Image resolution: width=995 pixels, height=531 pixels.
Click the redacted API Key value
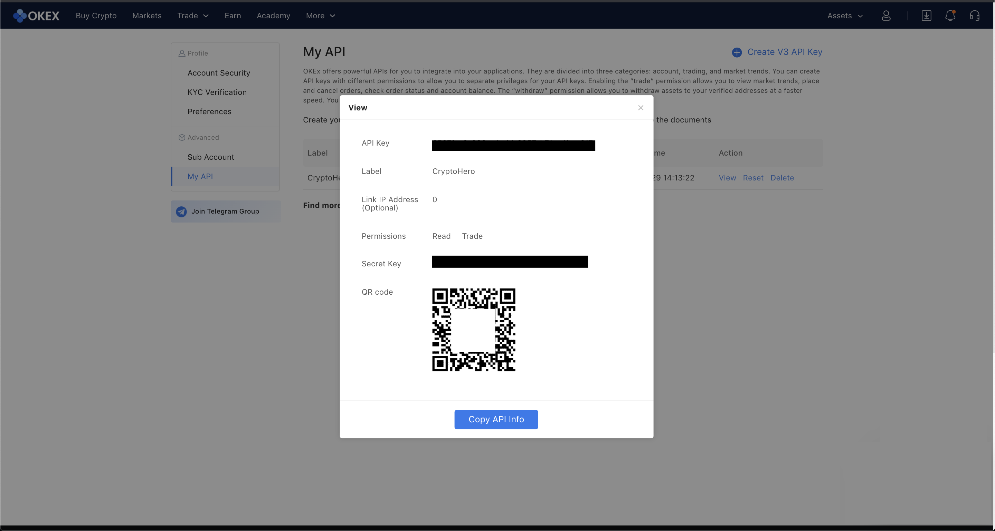pos(513,145)
